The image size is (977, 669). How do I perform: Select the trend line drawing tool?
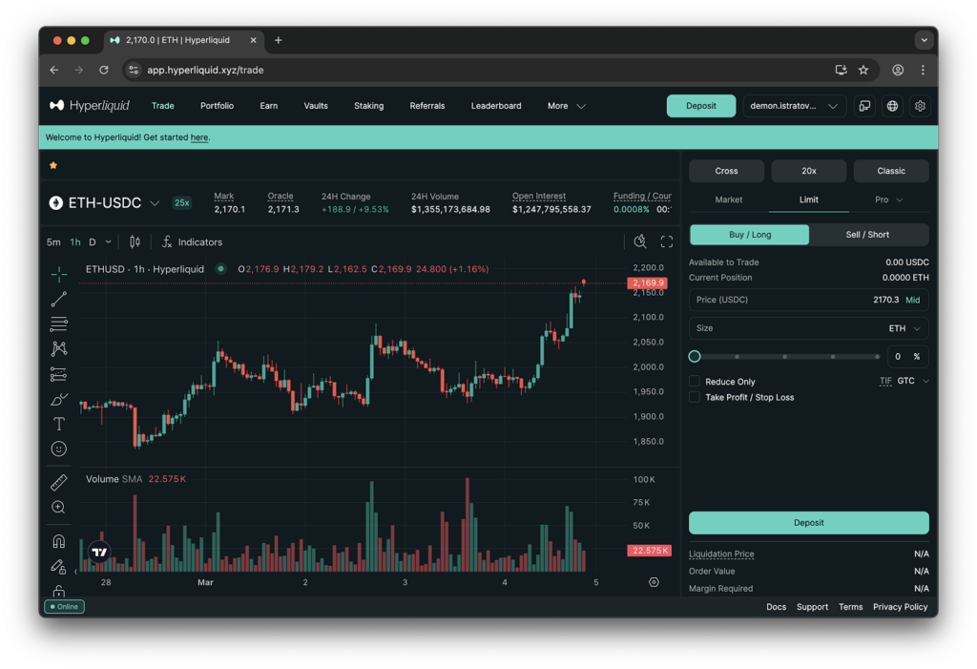pos(58,300)
